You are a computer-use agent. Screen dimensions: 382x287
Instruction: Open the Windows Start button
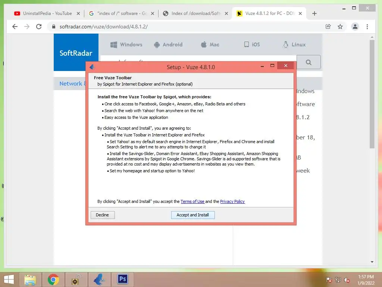point(9,280)
